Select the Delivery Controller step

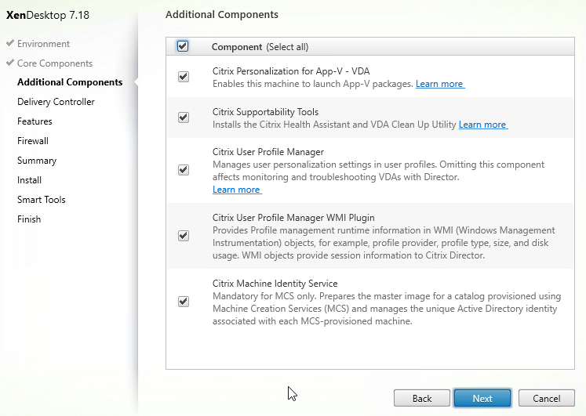click(56, 102)
